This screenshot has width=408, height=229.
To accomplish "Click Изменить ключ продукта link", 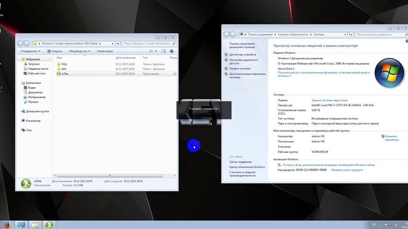I will point(347,170).
